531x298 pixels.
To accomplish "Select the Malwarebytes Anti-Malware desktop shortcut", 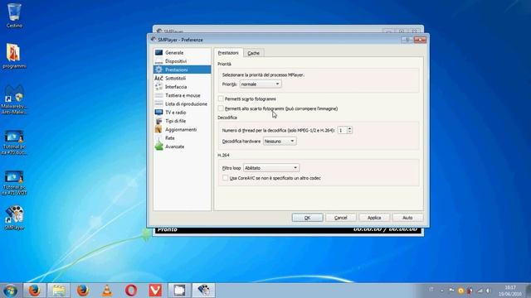I will [x=14, y=99].
